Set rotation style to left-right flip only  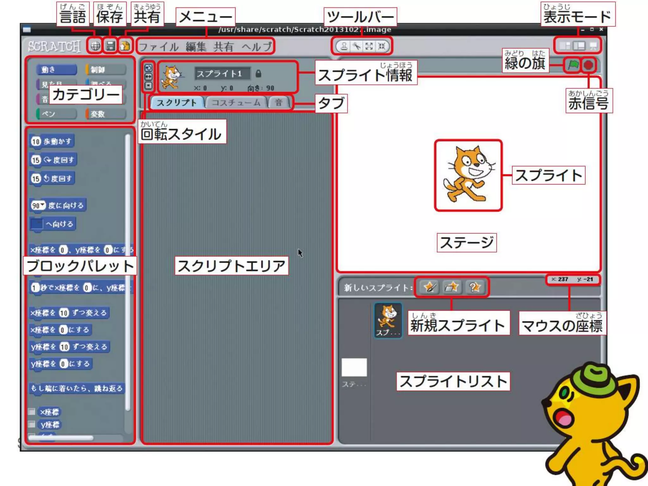(x=148, y=77)
